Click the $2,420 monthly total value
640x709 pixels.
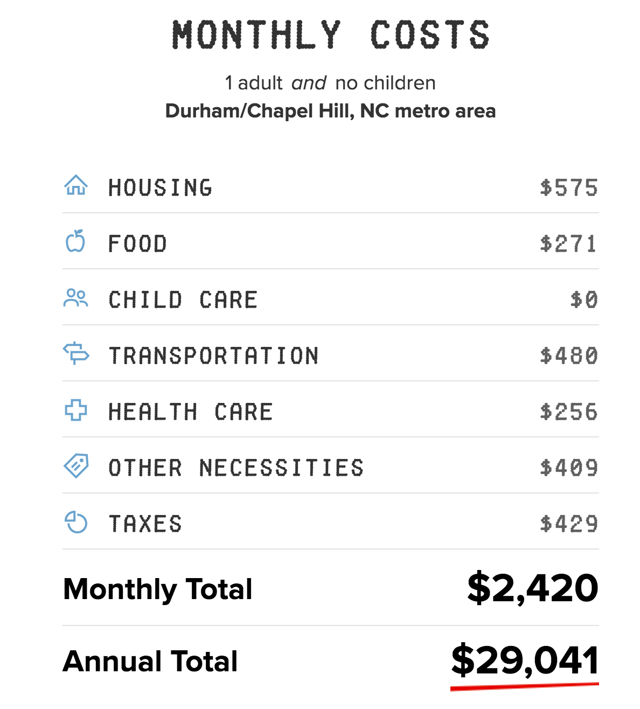532,588
